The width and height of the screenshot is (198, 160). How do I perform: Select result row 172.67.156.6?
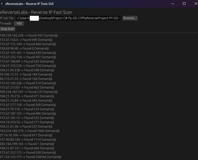(26, 40)
